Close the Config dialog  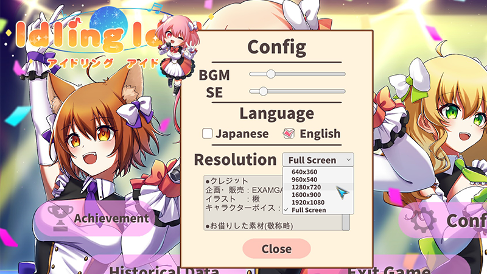point(276,248)
